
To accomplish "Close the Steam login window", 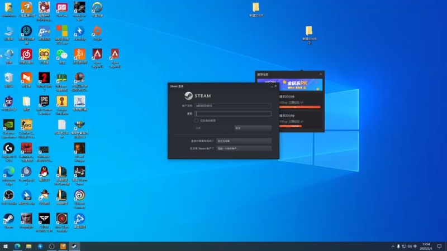I will (275, 86).
